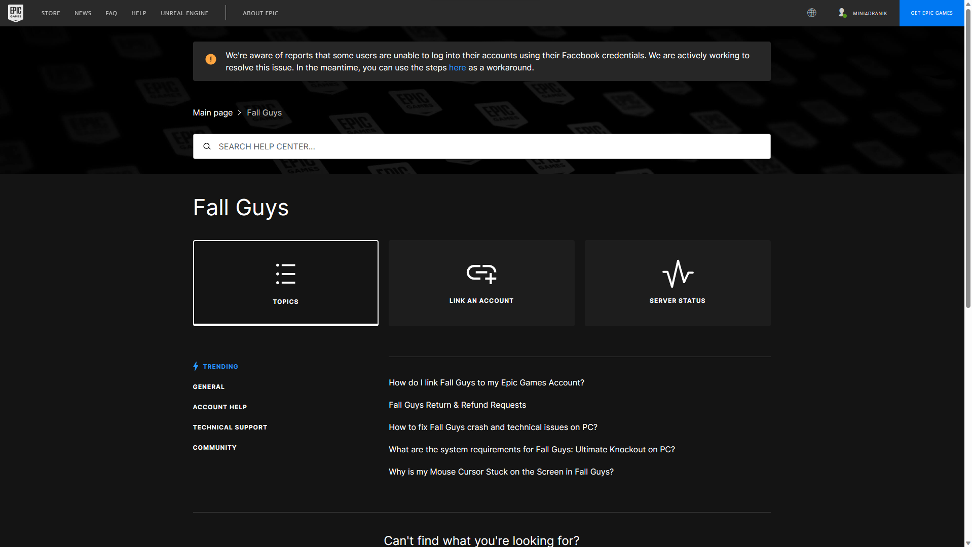Click the orange warning alert icon
This screenshot has width=972, height=547.
(x=211, y=59)
